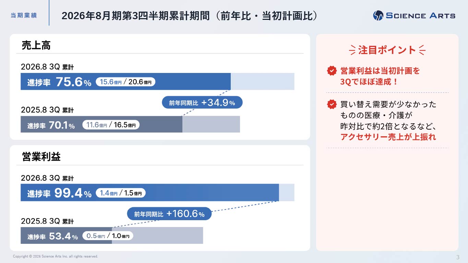This screenshot has width=468, height=263.
Task: Click the 前年同期比 +160.6% badge
Action: [169, 214]
